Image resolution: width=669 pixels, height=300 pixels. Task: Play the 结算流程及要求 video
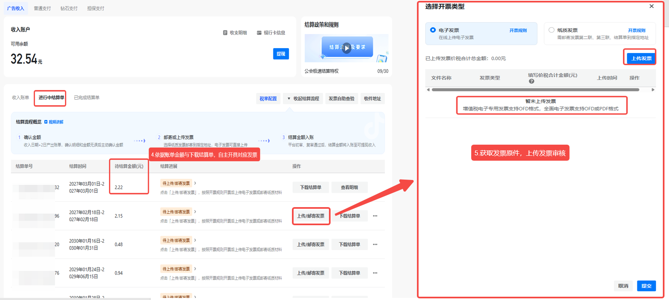point(347,48)
